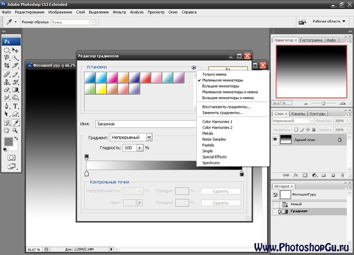Image resolution: width=354 pixels, height=255 pixels.
Task: Select the History Brush tool
Action: 15,82
